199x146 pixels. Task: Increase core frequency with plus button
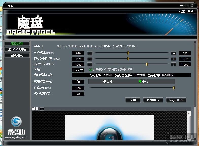(x=174, y=53)
